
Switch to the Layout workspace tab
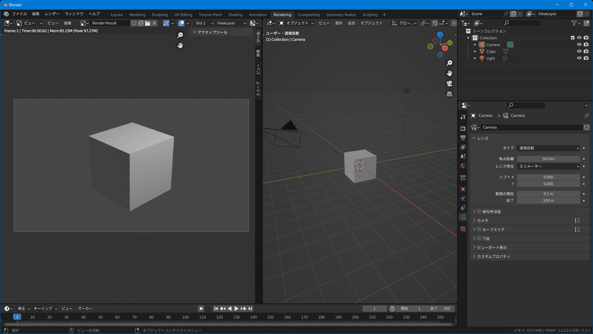tap(117, 14)
